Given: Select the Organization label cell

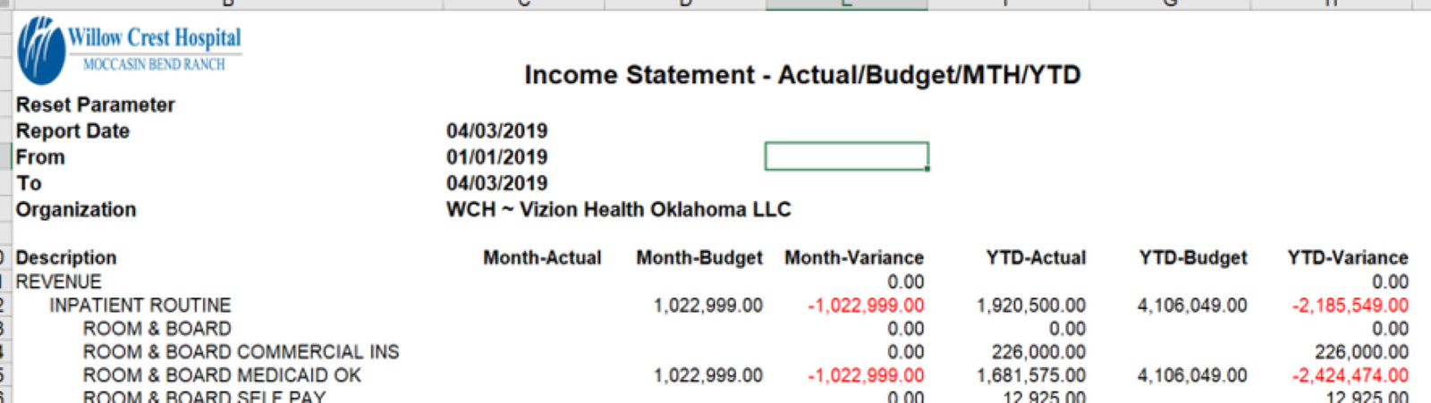Looking at the screenshot, I should (x=76, y=210).
